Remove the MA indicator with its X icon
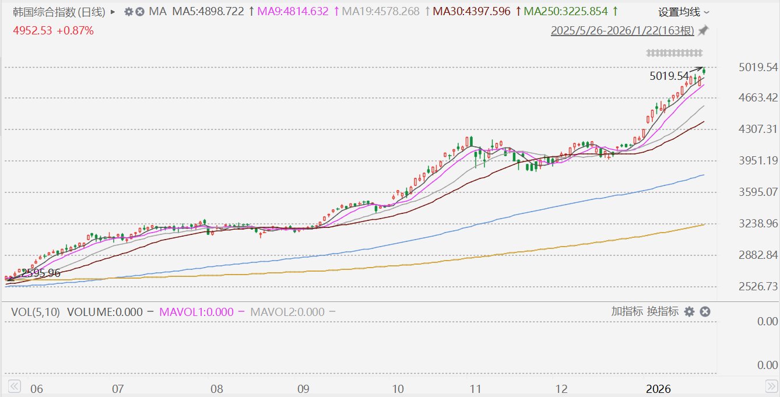Image resolution: width=780 pixels, height=397 pixels. (140, 12)
